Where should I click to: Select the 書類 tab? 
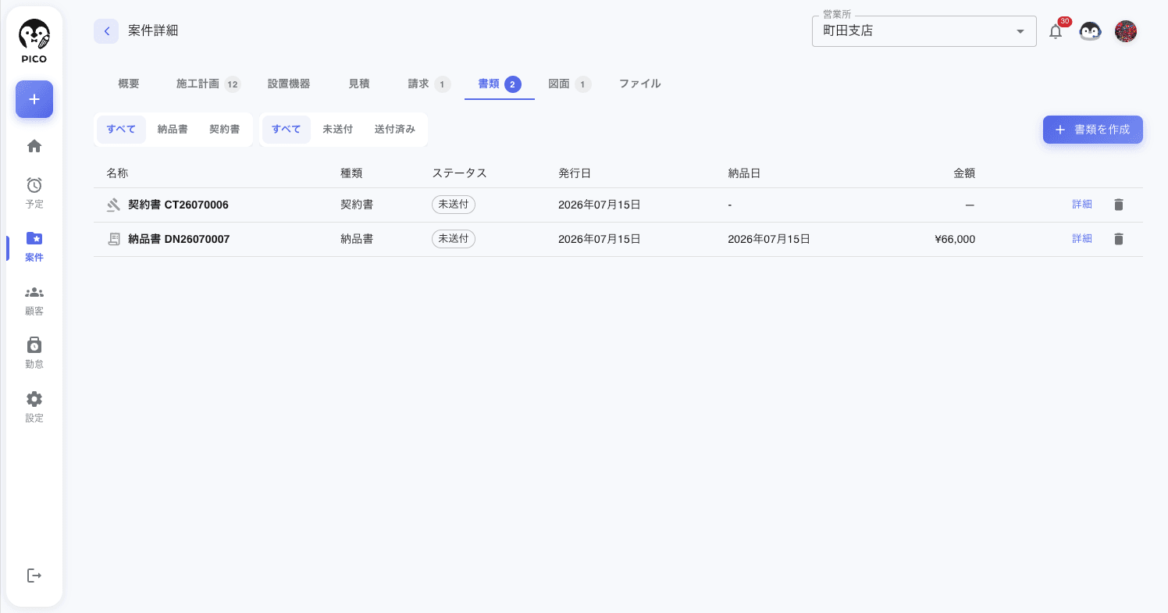point(500,84)
